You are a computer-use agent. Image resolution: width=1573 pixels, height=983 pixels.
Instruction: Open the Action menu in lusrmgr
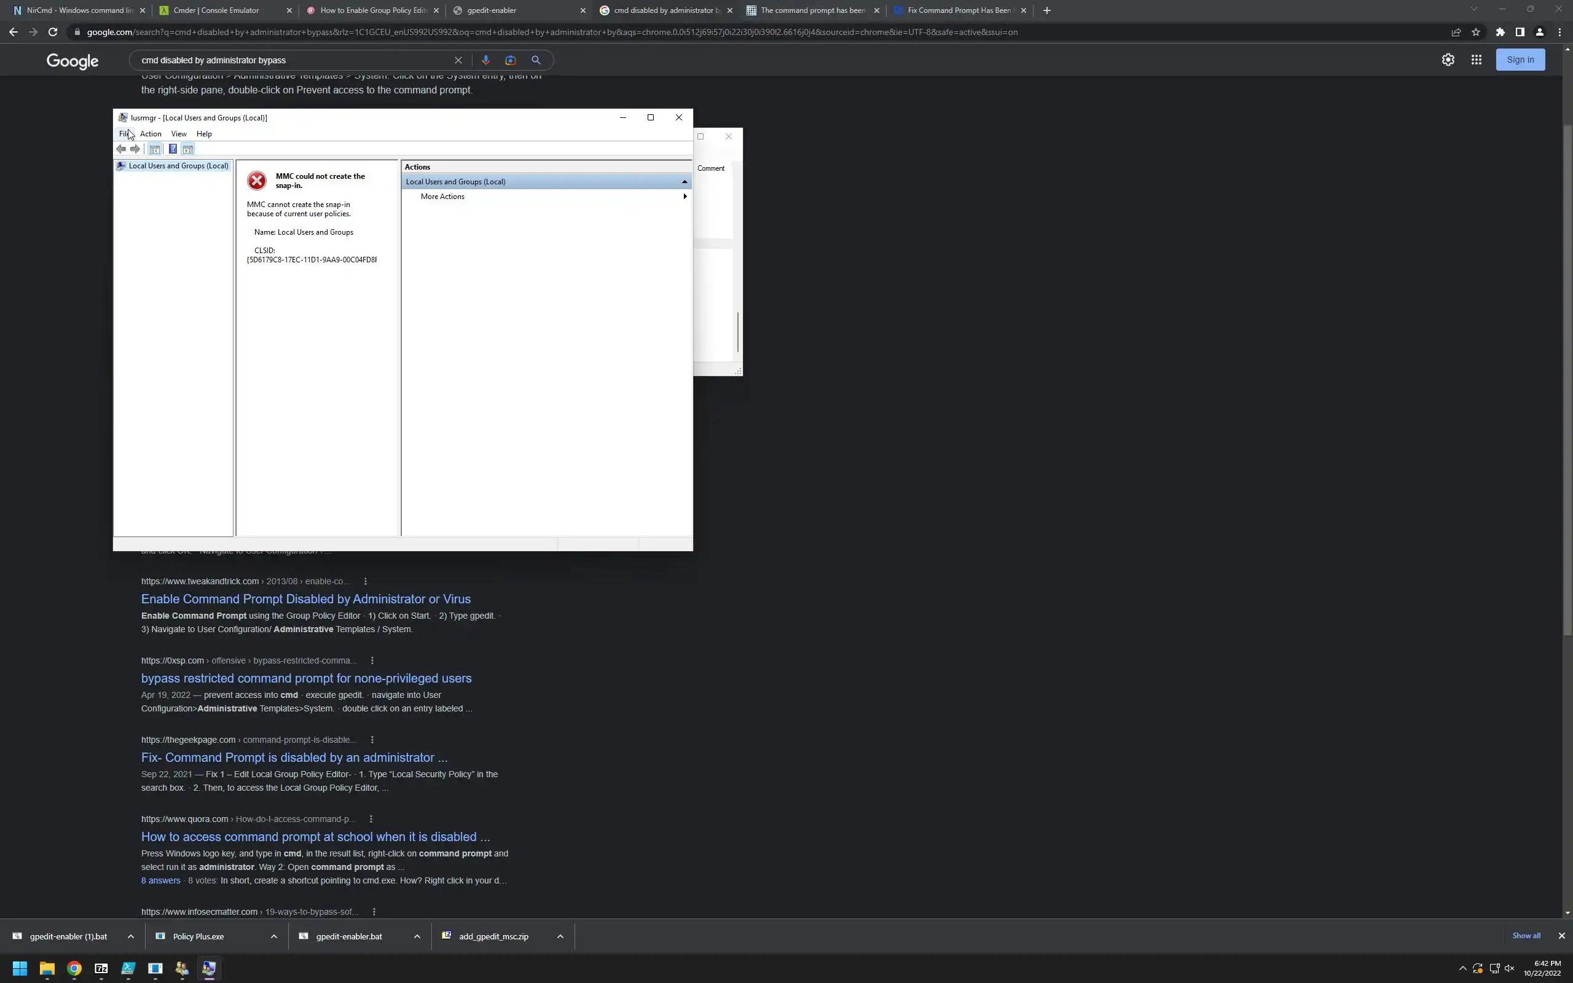150,134
